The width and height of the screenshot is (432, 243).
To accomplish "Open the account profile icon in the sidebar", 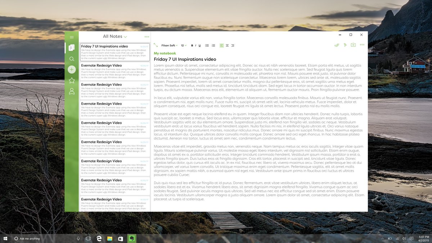I will click(x=72, y=91).
